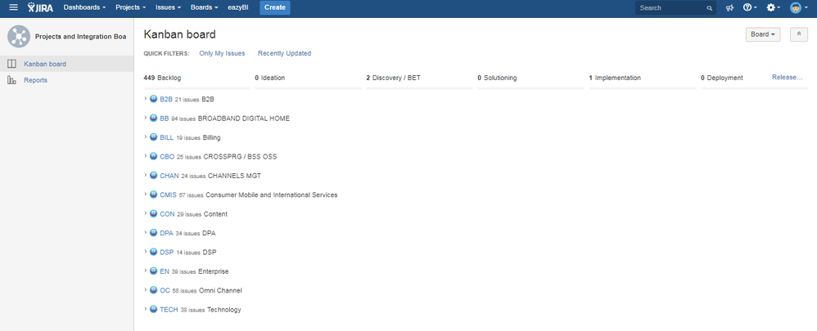This screenshot has height=331, width=817.
Task: Click the JIRA logo
Action: 41,7
